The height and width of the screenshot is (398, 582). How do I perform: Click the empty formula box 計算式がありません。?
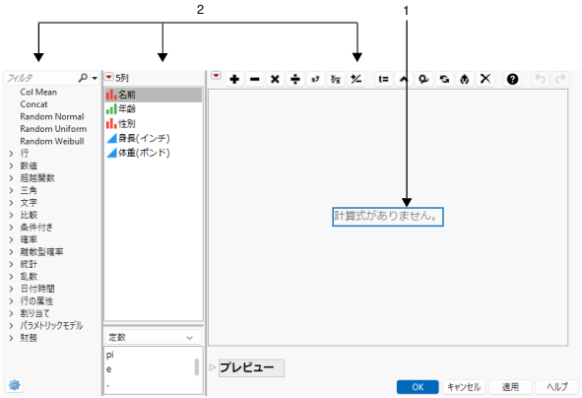[388, 217]
